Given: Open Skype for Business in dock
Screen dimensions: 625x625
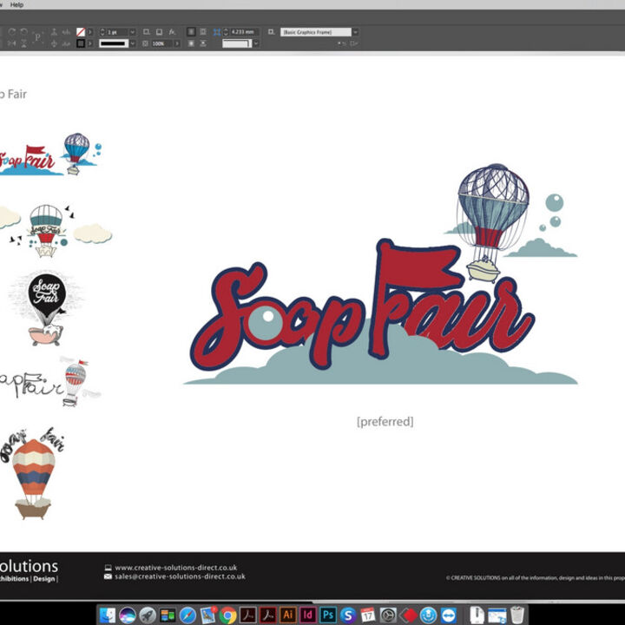Looking at the screenshot, I should [348, 615].
